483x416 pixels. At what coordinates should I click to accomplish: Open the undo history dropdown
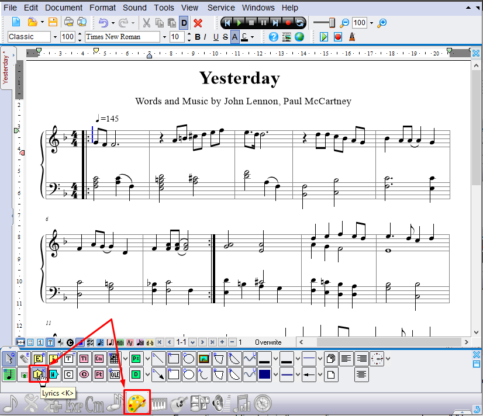pyautogui.click(x=113, y=23)
